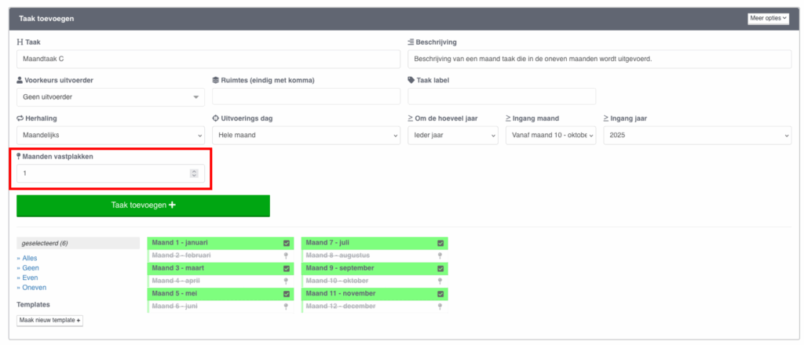Image resolution: width=804 pixels, height=345 pixels.
Task: Click the pin icon next to Maand 8 - augustus
Action: tap(440, 256)
